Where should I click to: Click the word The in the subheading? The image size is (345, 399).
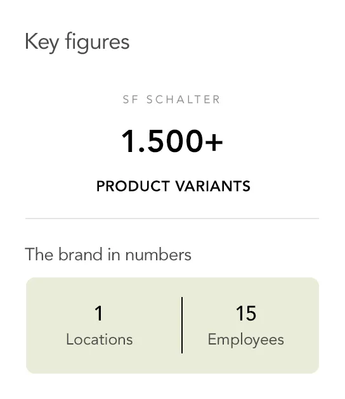39,254
